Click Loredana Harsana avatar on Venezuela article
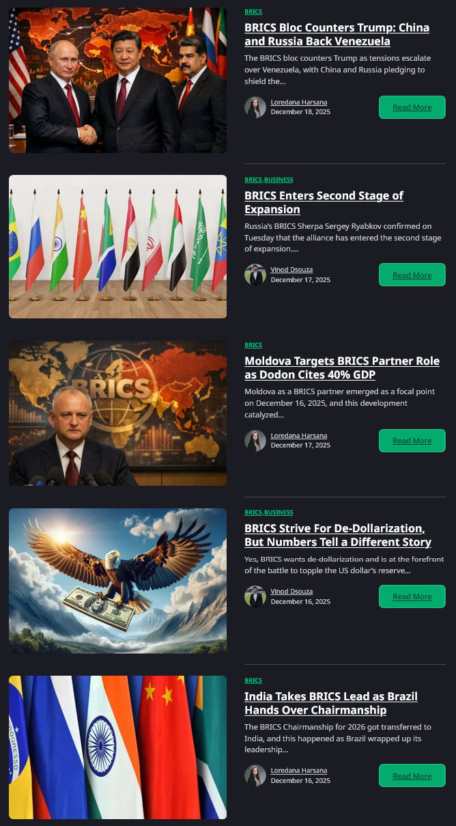 pos(255,107)
